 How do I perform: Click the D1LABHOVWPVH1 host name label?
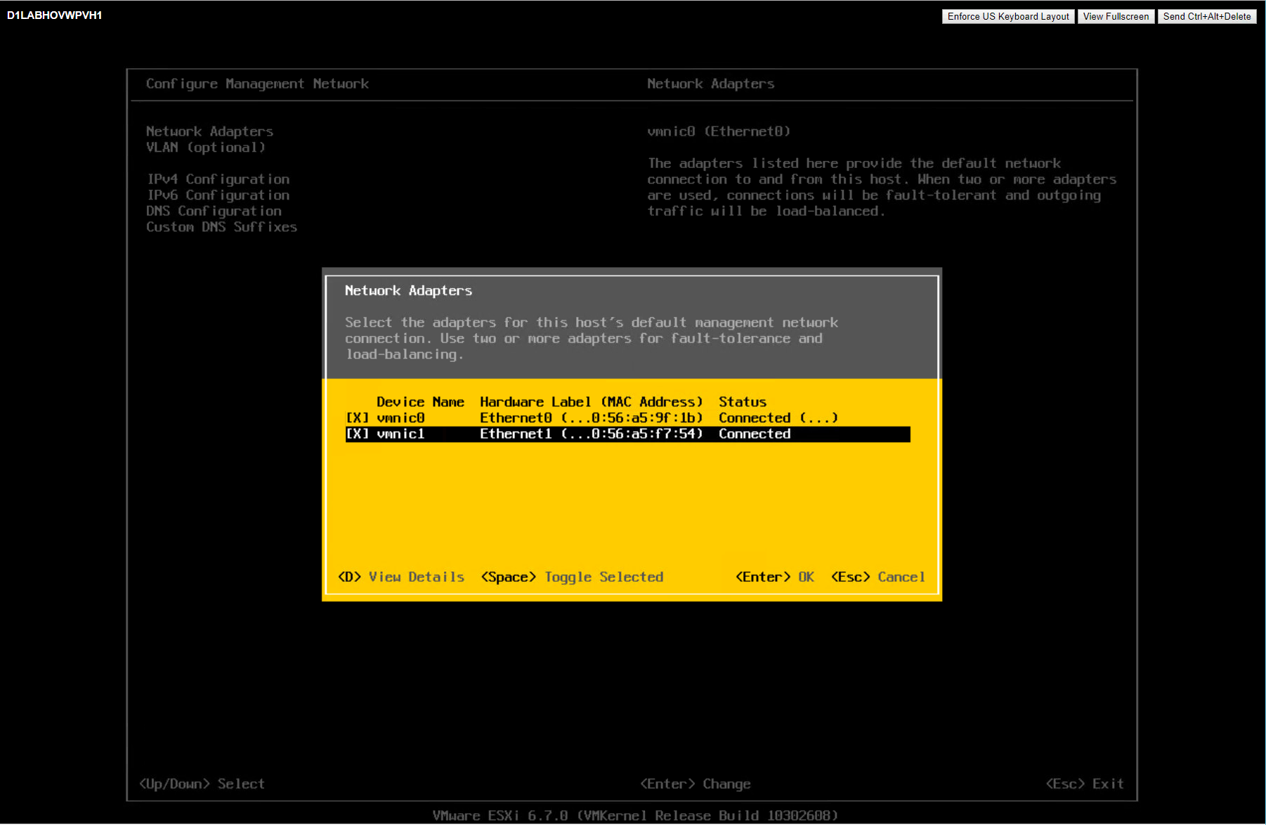click(x=55, y=15)
